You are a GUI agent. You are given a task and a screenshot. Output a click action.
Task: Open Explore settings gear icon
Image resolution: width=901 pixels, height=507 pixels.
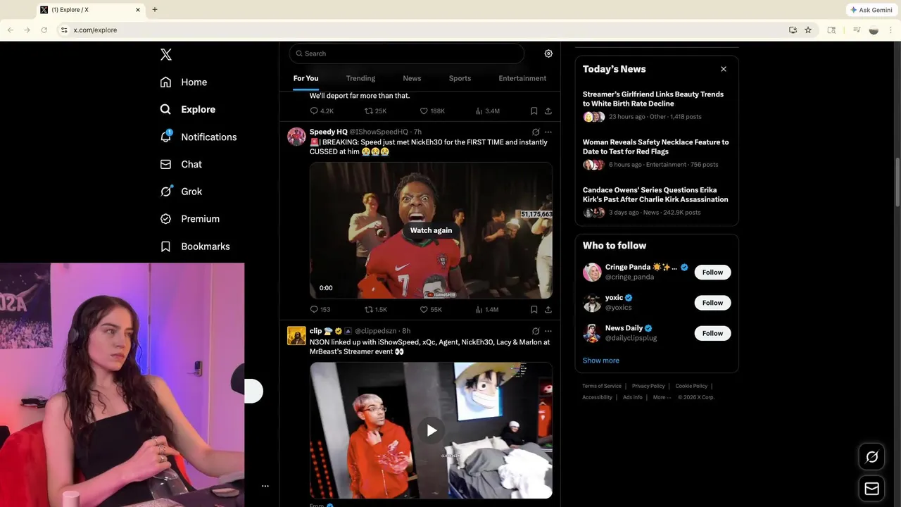pyautogui.click(x=548, y=54)
